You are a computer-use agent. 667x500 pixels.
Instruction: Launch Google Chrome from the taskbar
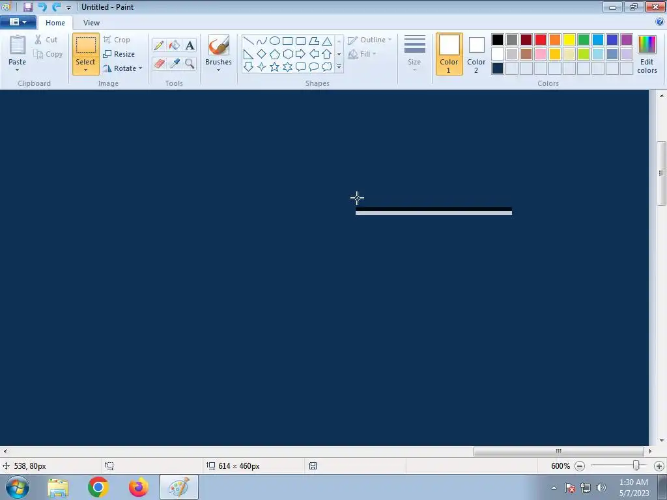98,487
